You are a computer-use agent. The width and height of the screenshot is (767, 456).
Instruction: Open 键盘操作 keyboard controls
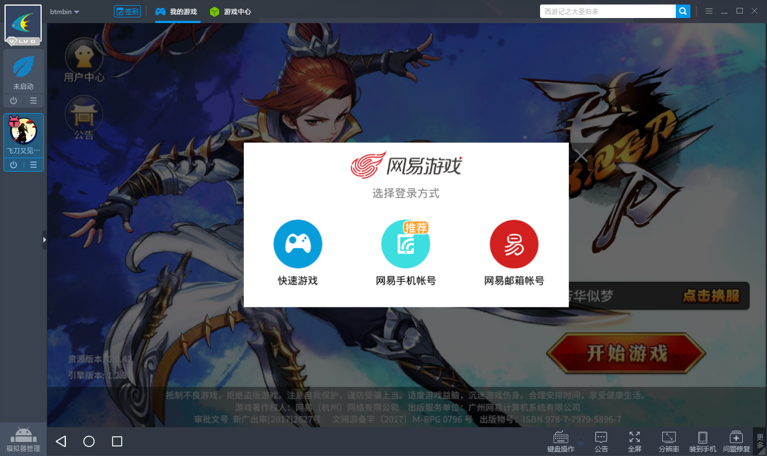pos(561,442)
